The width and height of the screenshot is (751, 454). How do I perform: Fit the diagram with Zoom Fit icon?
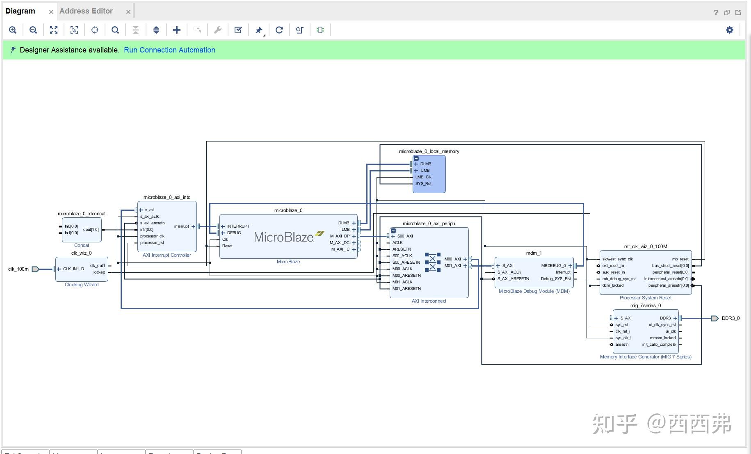(54, 30)
